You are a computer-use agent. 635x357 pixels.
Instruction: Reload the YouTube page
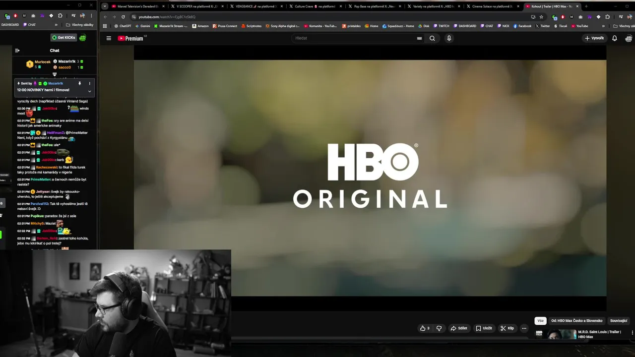click(123, 17)
